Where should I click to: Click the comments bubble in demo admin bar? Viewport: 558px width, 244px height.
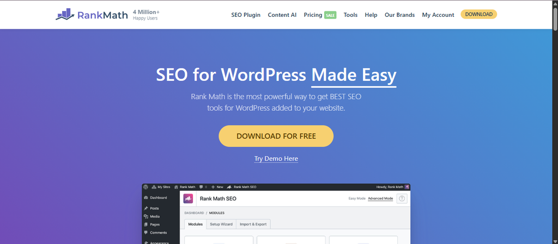tap(203, 187)
